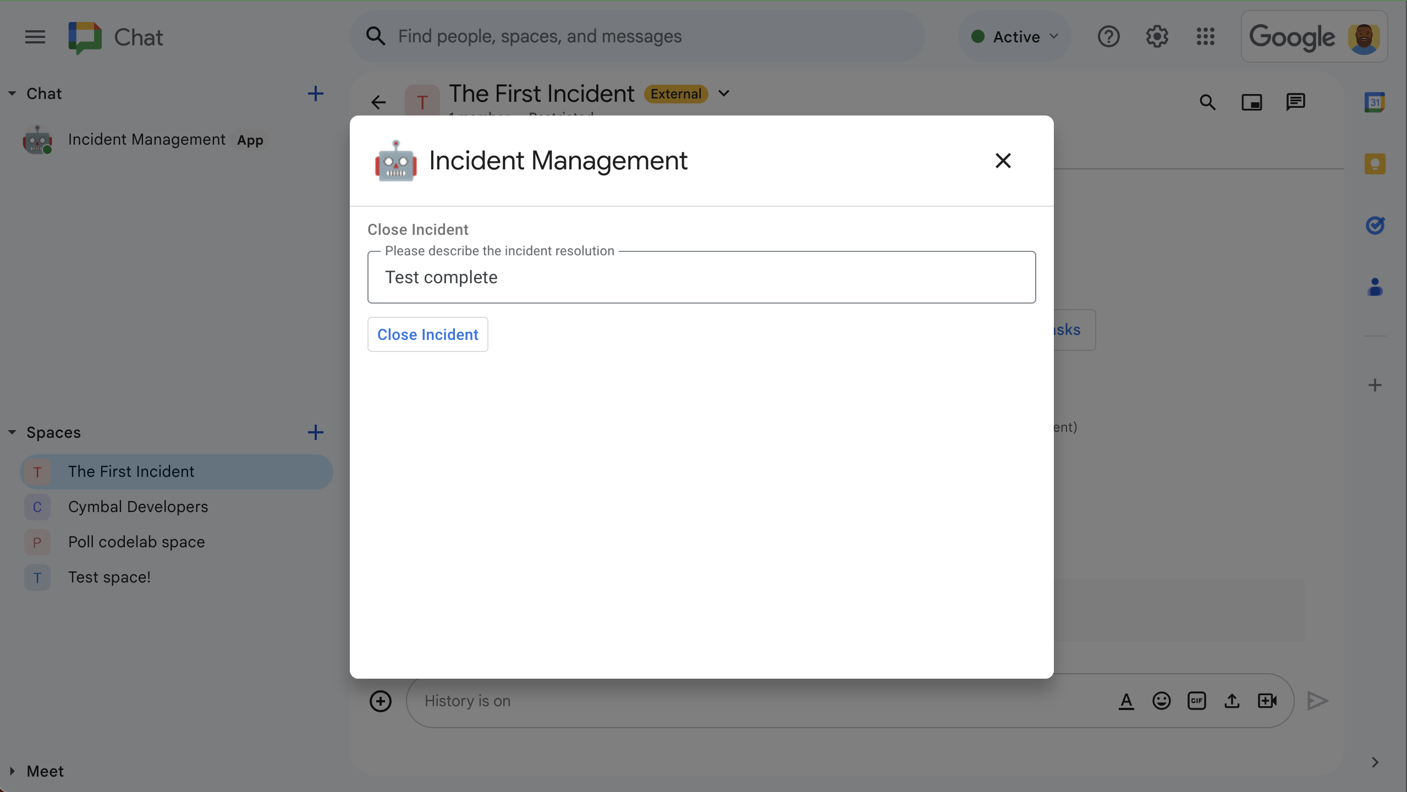Select Poll codelab space

[136, 541]
